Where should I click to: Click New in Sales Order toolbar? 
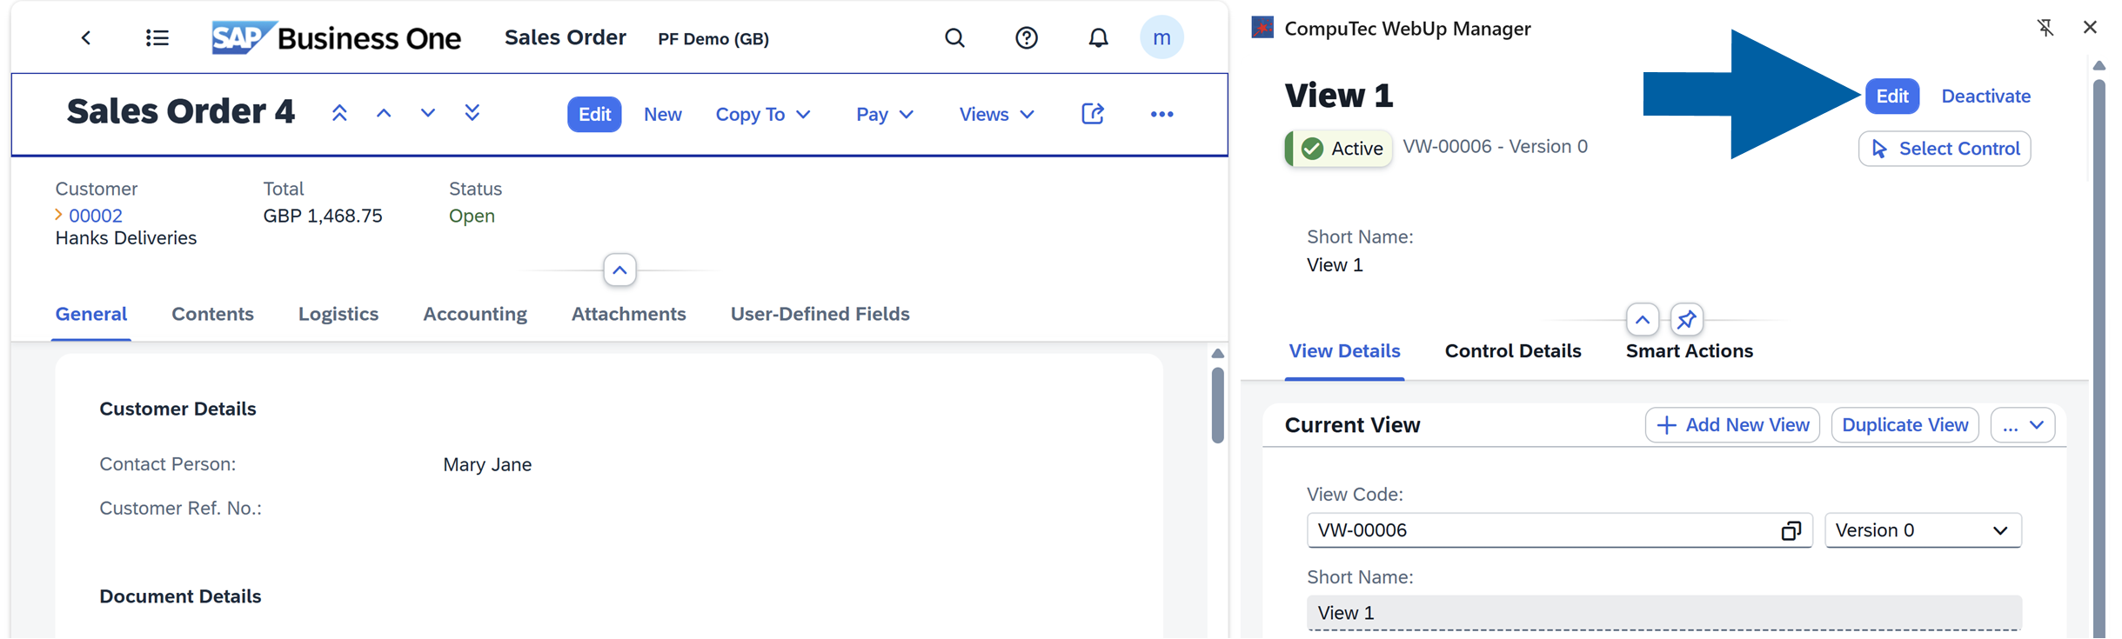[x=662, y=114]
